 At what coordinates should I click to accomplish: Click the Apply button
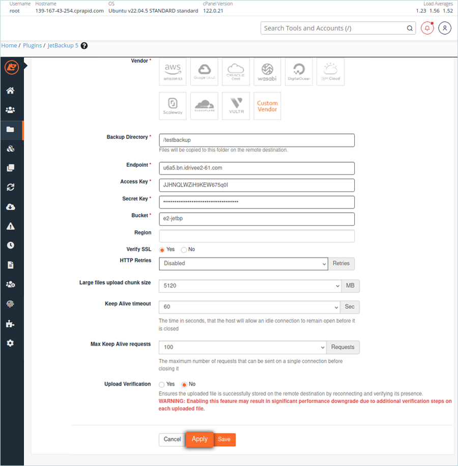point(199,439)
